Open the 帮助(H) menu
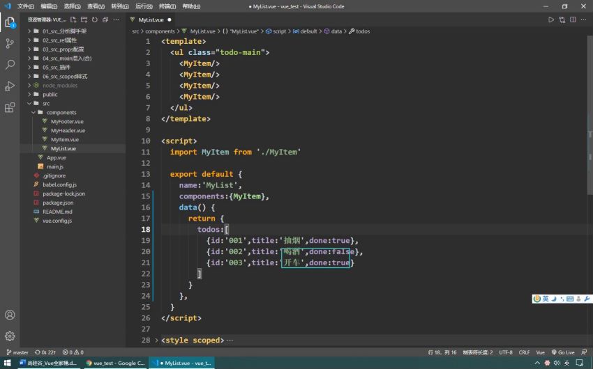 191,6
